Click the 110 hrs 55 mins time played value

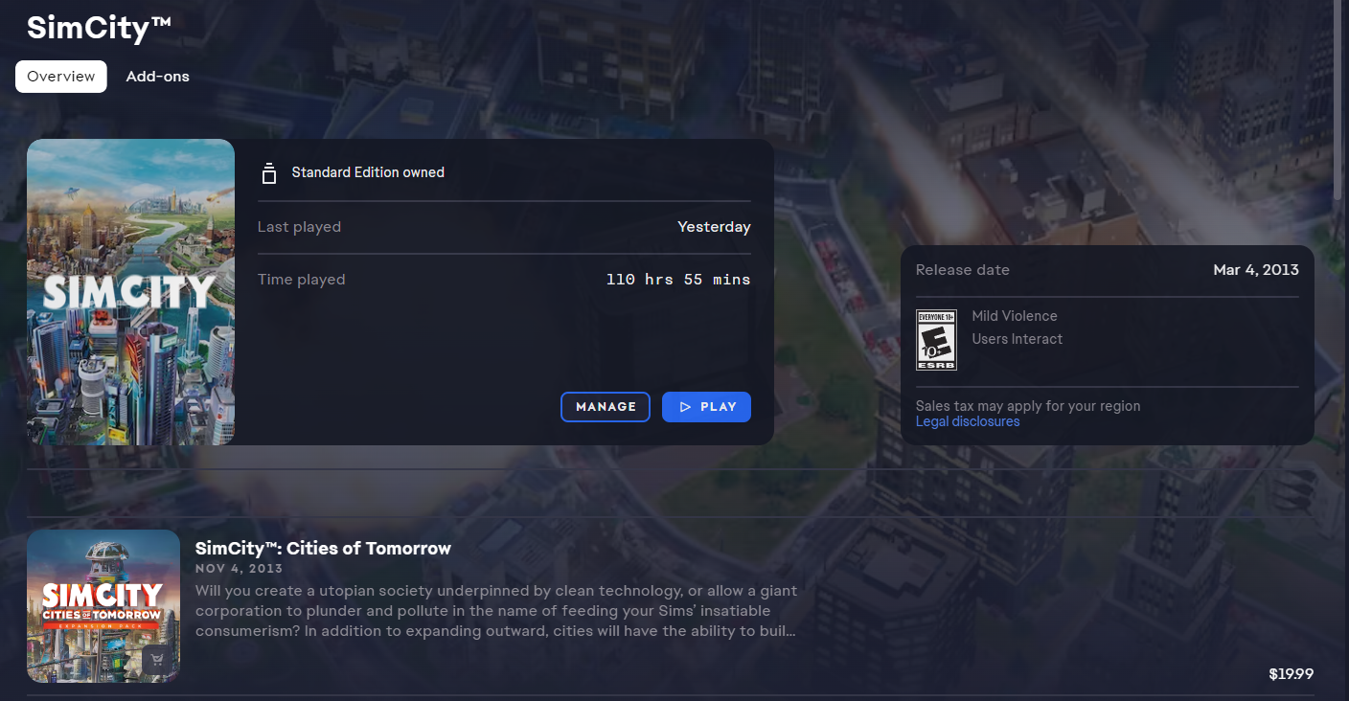pos(678,280)
